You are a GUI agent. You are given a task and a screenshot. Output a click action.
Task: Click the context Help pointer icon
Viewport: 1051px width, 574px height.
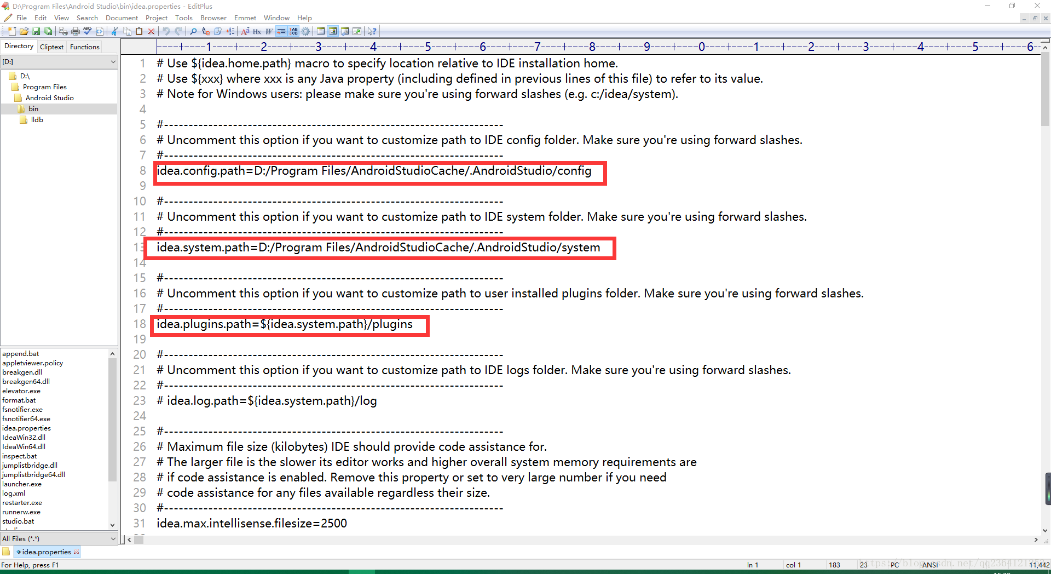point(372,31)
